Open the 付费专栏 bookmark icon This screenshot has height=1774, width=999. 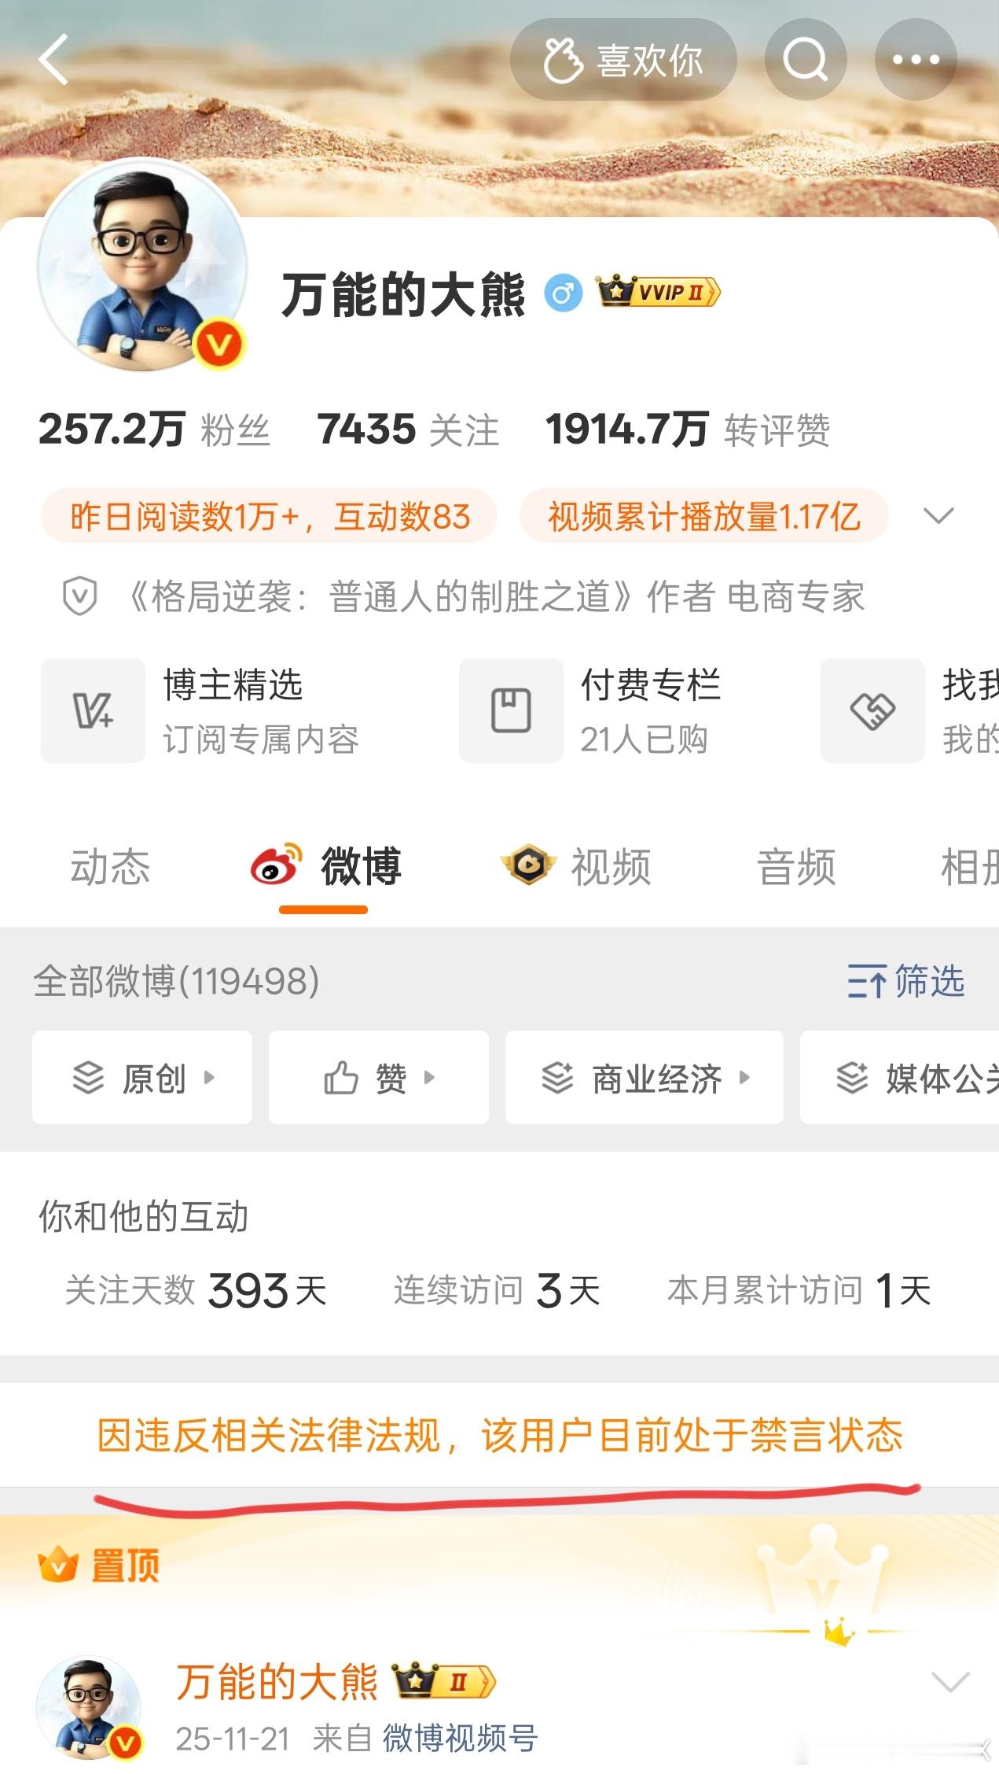tap(511, 710)
